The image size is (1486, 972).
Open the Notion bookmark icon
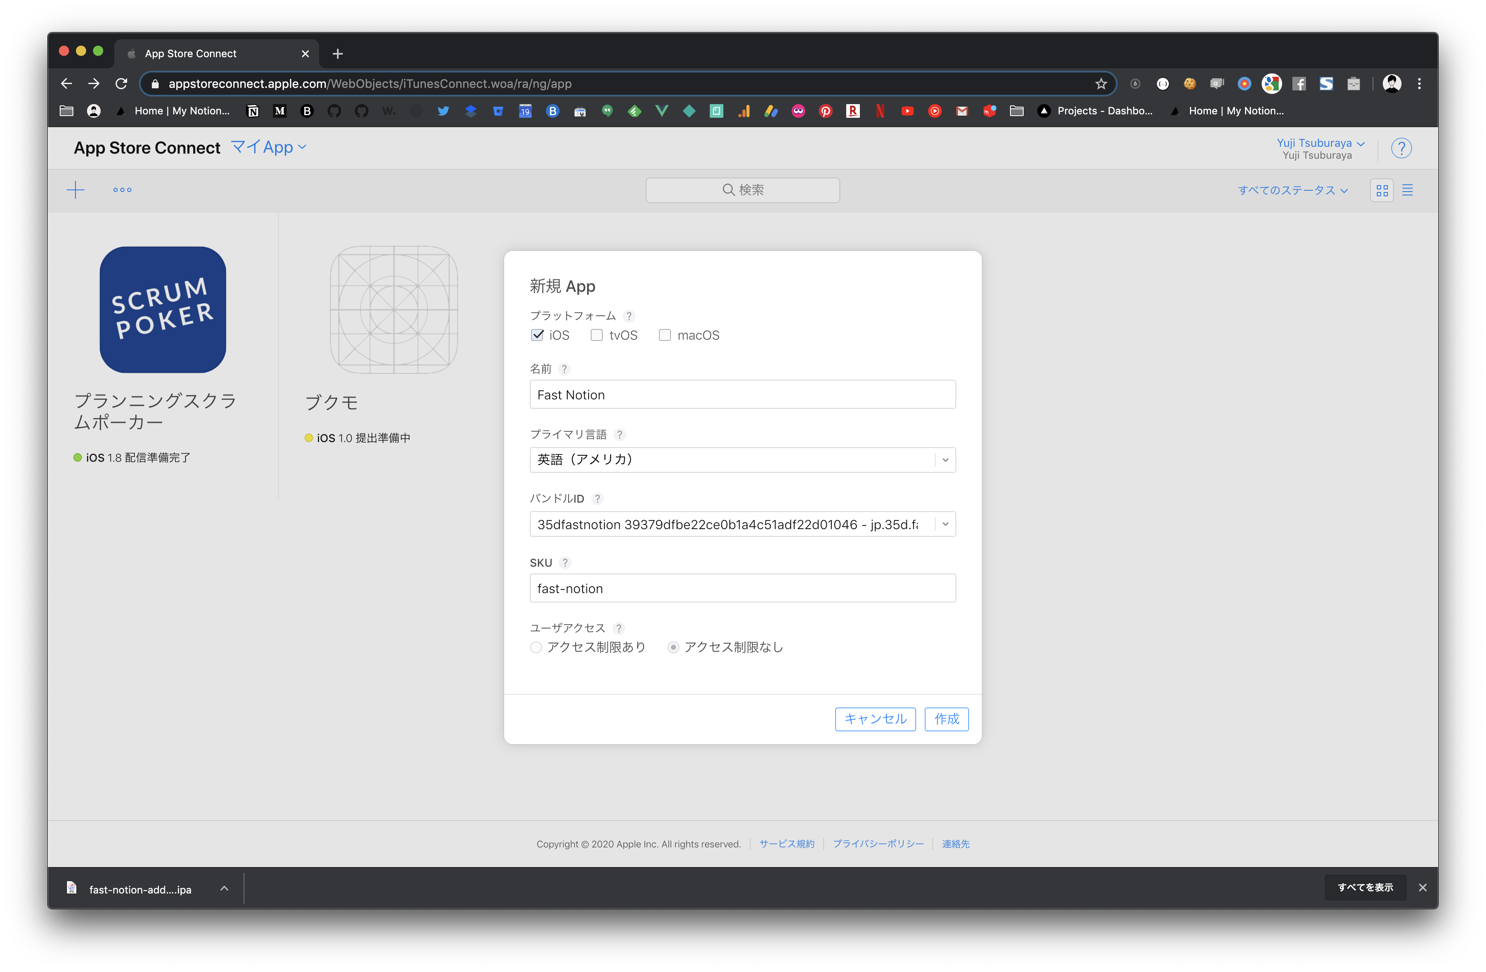click(x=253, y=111)
